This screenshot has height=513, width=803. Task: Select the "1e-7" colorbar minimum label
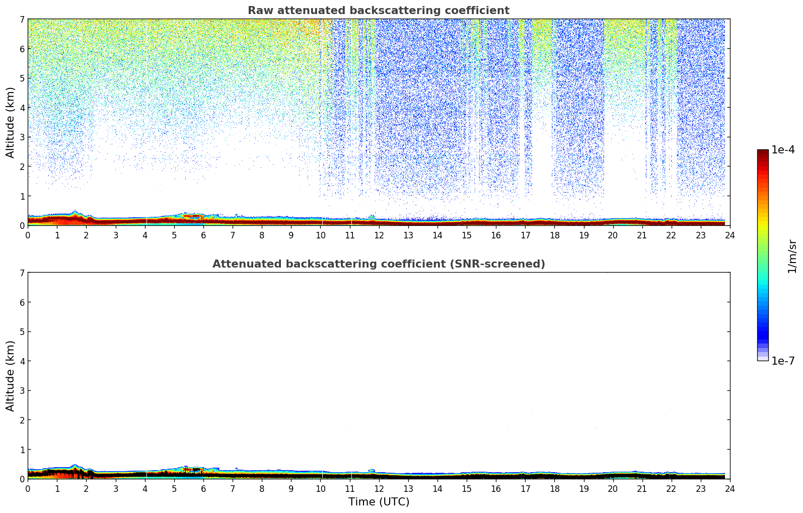[x=783, y=361]
